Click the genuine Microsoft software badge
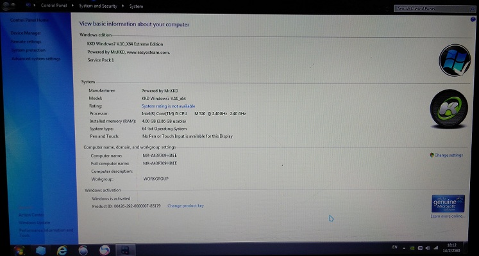Viewport: 479px width, 256px height. point(448,204)
